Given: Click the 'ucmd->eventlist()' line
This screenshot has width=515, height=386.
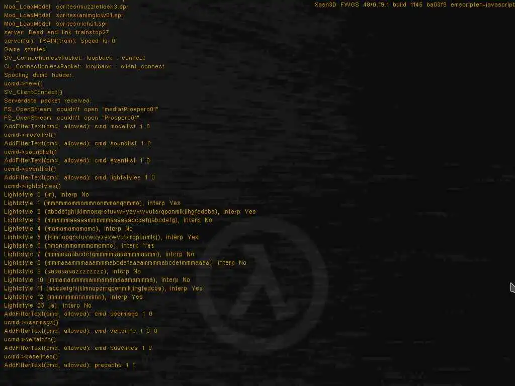Looking at the screenshot, I should pyautogui.click(x=30, y=169).
